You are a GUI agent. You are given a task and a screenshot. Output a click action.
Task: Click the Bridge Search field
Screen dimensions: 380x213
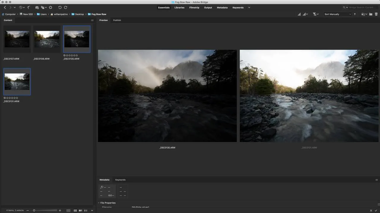pos(362,7)
